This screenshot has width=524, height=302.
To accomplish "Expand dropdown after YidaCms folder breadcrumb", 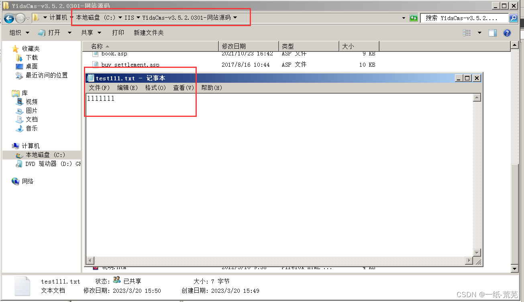I will pos(235,18).
